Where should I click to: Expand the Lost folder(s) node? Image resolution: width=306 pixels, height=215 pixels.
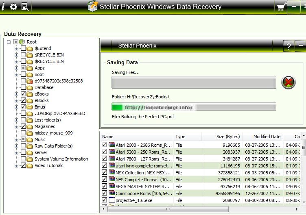[16, 120]
